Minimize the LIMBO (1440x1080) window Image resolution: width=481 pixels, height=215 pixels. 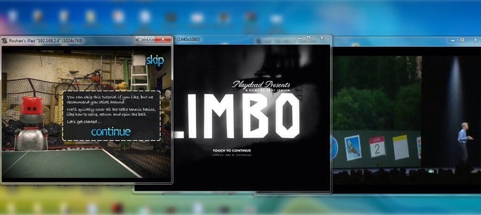[x=299, y=38]
